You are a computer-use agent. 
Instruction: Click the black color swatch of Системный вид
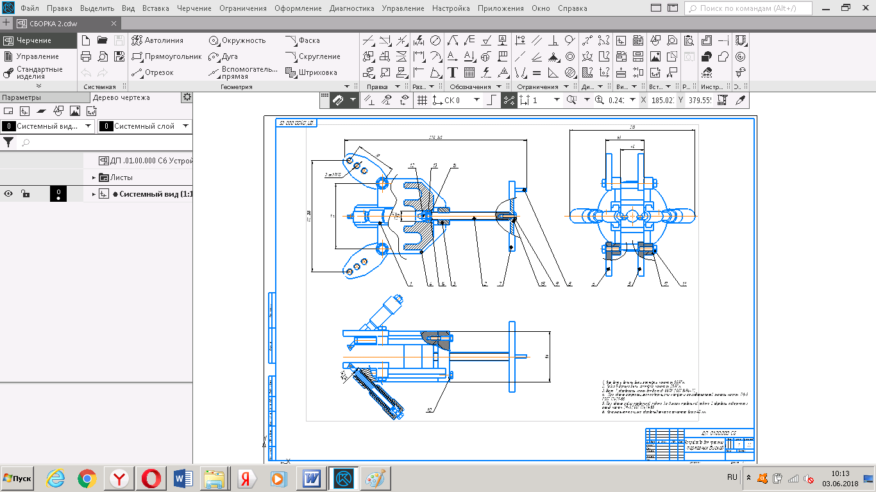(x=58, y=193)
